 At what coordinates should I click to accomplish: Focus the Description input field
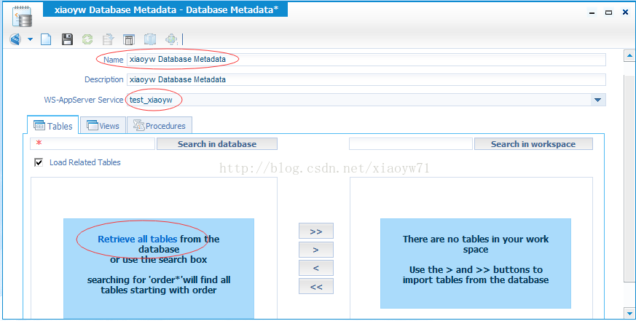366,79
